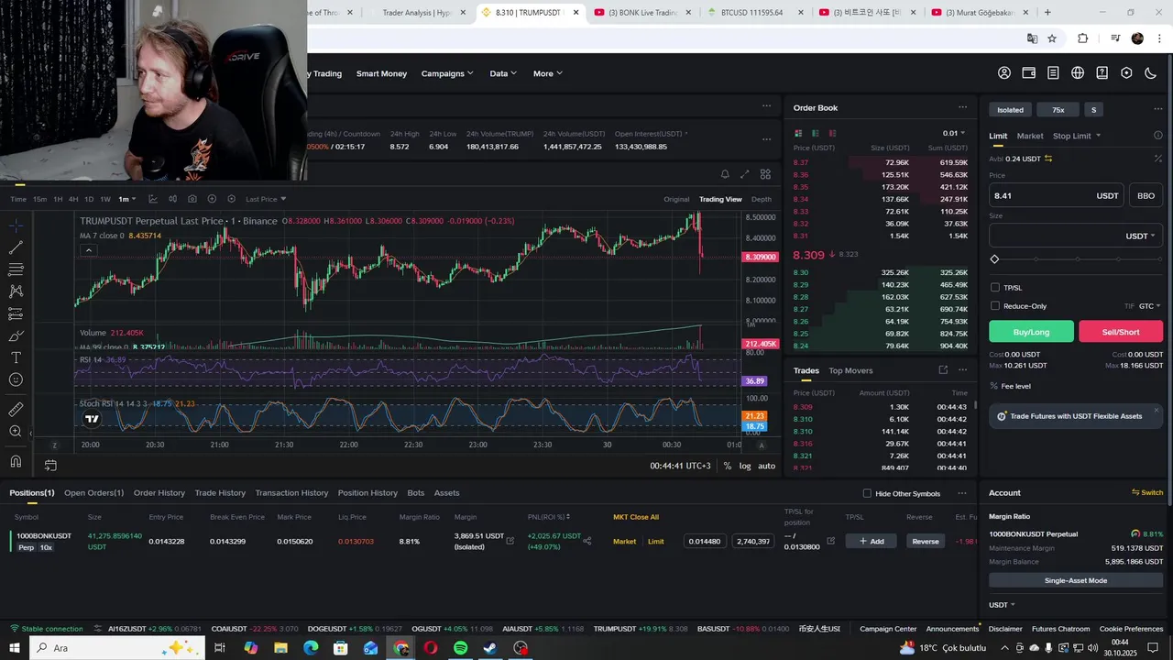The height and width of the screenshot is (660, 1173).
Task: Open the user profile icon
Action: coord(1004,73)
